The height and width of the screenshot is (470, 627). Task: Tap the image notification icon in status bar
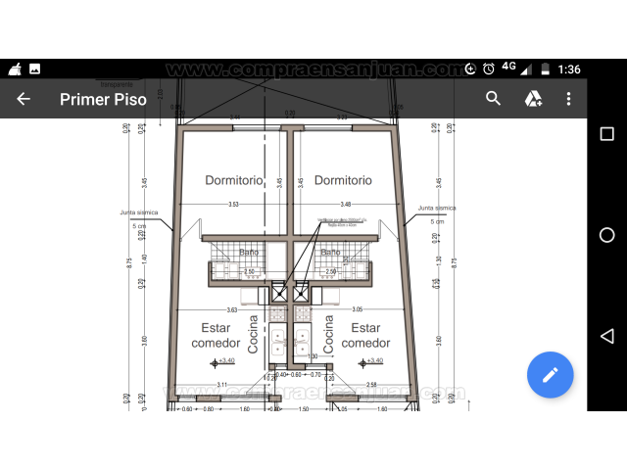(34, 70)
